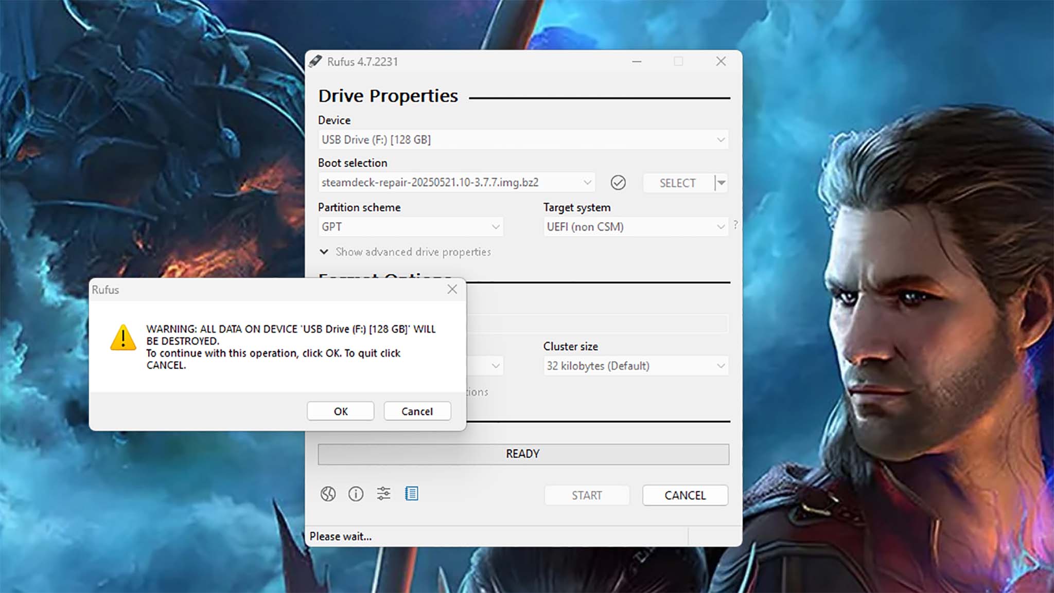
Task: Click the START button
Action: coord(587,495)
